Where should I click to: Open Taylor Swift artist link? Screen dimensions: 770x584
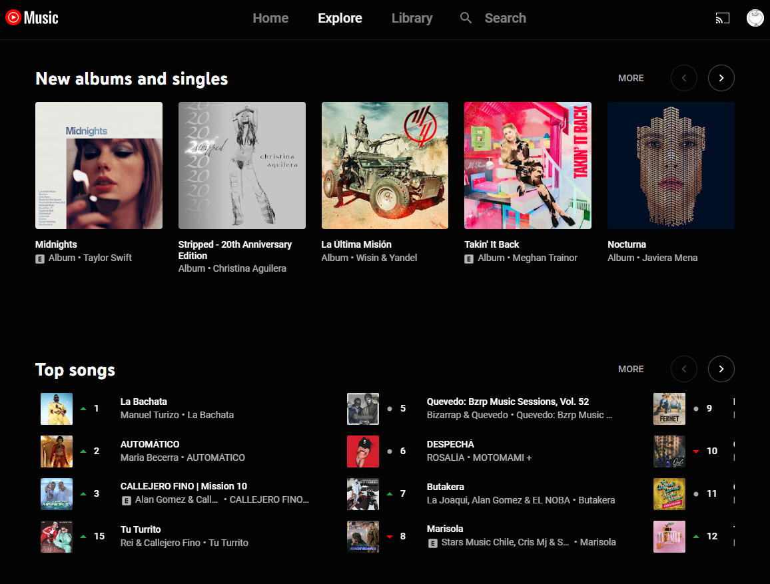tap(107, 258)
